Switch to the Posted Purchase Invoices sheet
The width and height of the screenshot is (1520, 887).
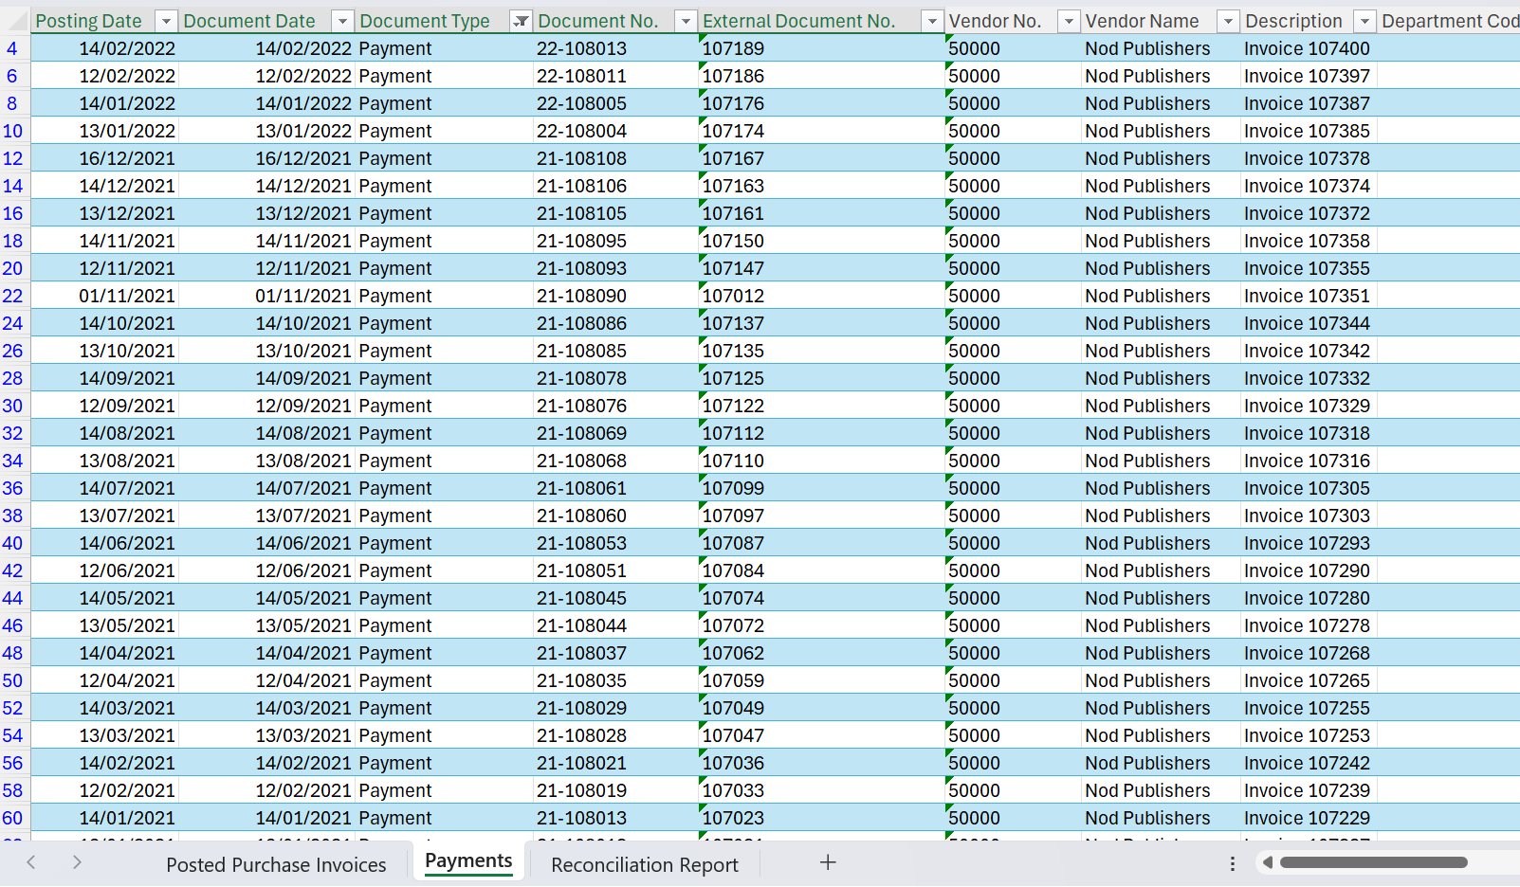point(276,864)
